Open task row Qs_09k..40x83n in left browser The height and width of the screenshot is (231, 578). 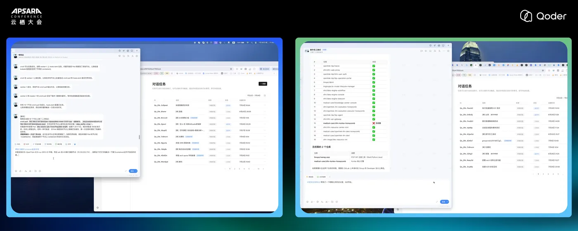tap(211, 155)
